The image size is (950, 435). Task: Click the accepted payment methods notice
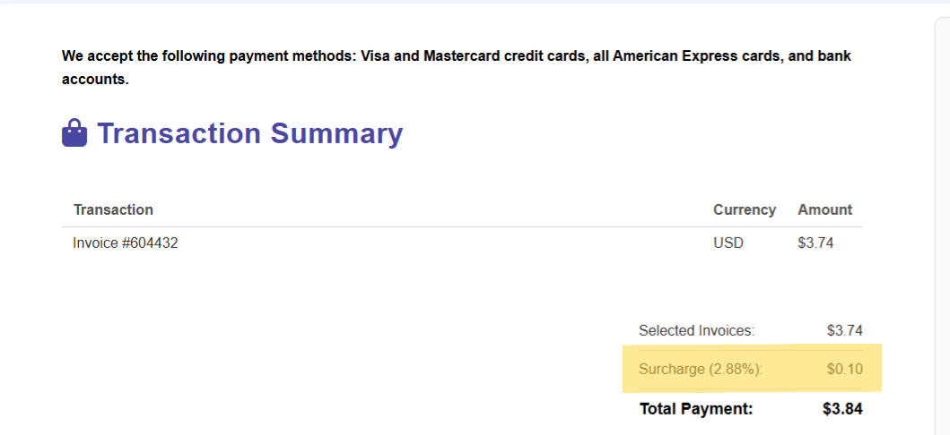457,68
